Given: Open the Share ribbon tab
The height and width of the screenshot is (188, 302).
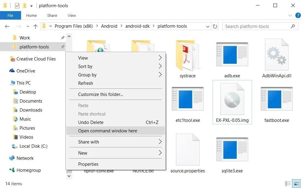Looking at the screenshot, I should 52,15.
